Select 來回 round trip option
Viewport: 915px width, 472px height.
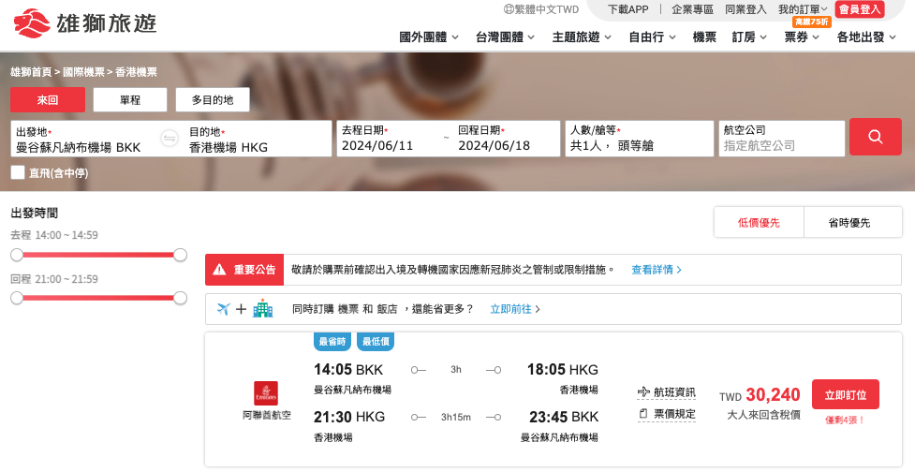pos(47,100)
